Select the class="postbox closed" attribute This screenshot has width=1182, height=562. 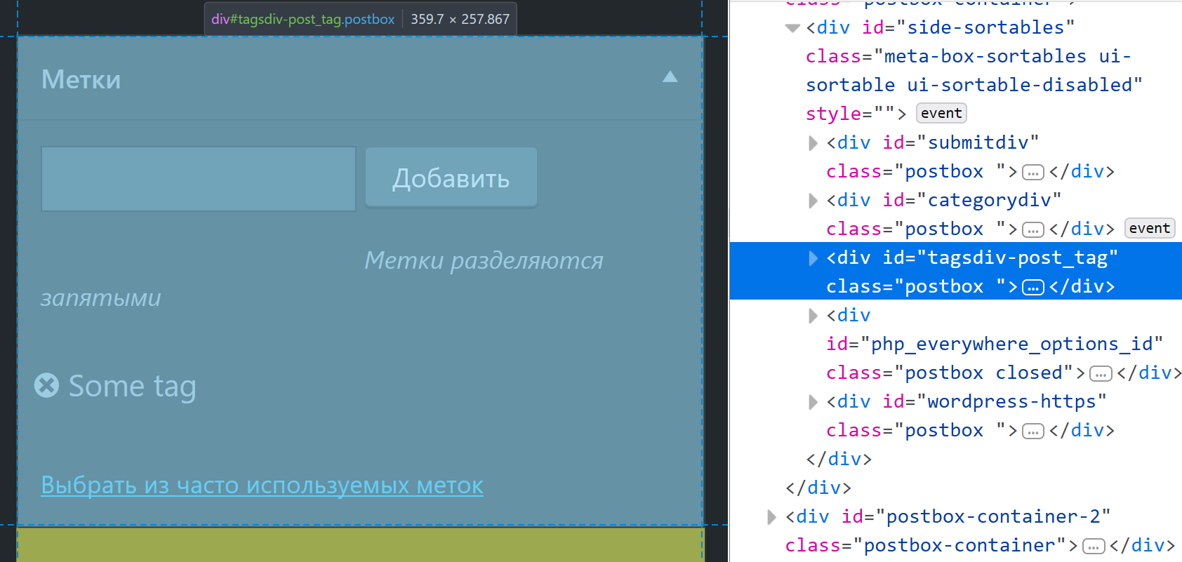point(950,373)
